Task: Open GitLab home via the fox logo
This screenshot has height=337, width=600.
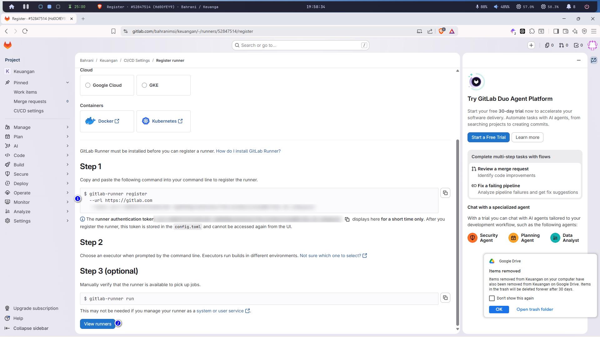Action: point(8,45)
